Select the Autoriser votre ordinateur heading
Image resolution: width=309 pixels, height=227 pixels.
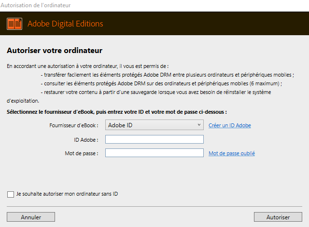point(55,51)
